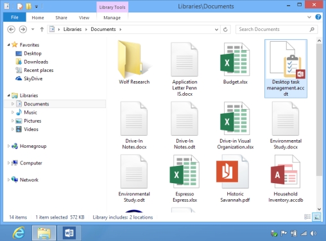Click the Forward navigation arrow
This screenshot has width=326, height=241.
tap(23, 29)
